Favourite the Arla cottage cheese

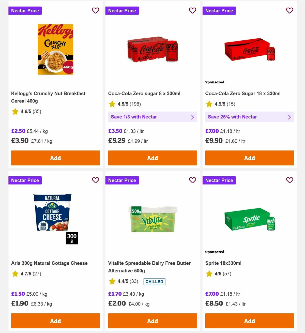click(96, 180)
